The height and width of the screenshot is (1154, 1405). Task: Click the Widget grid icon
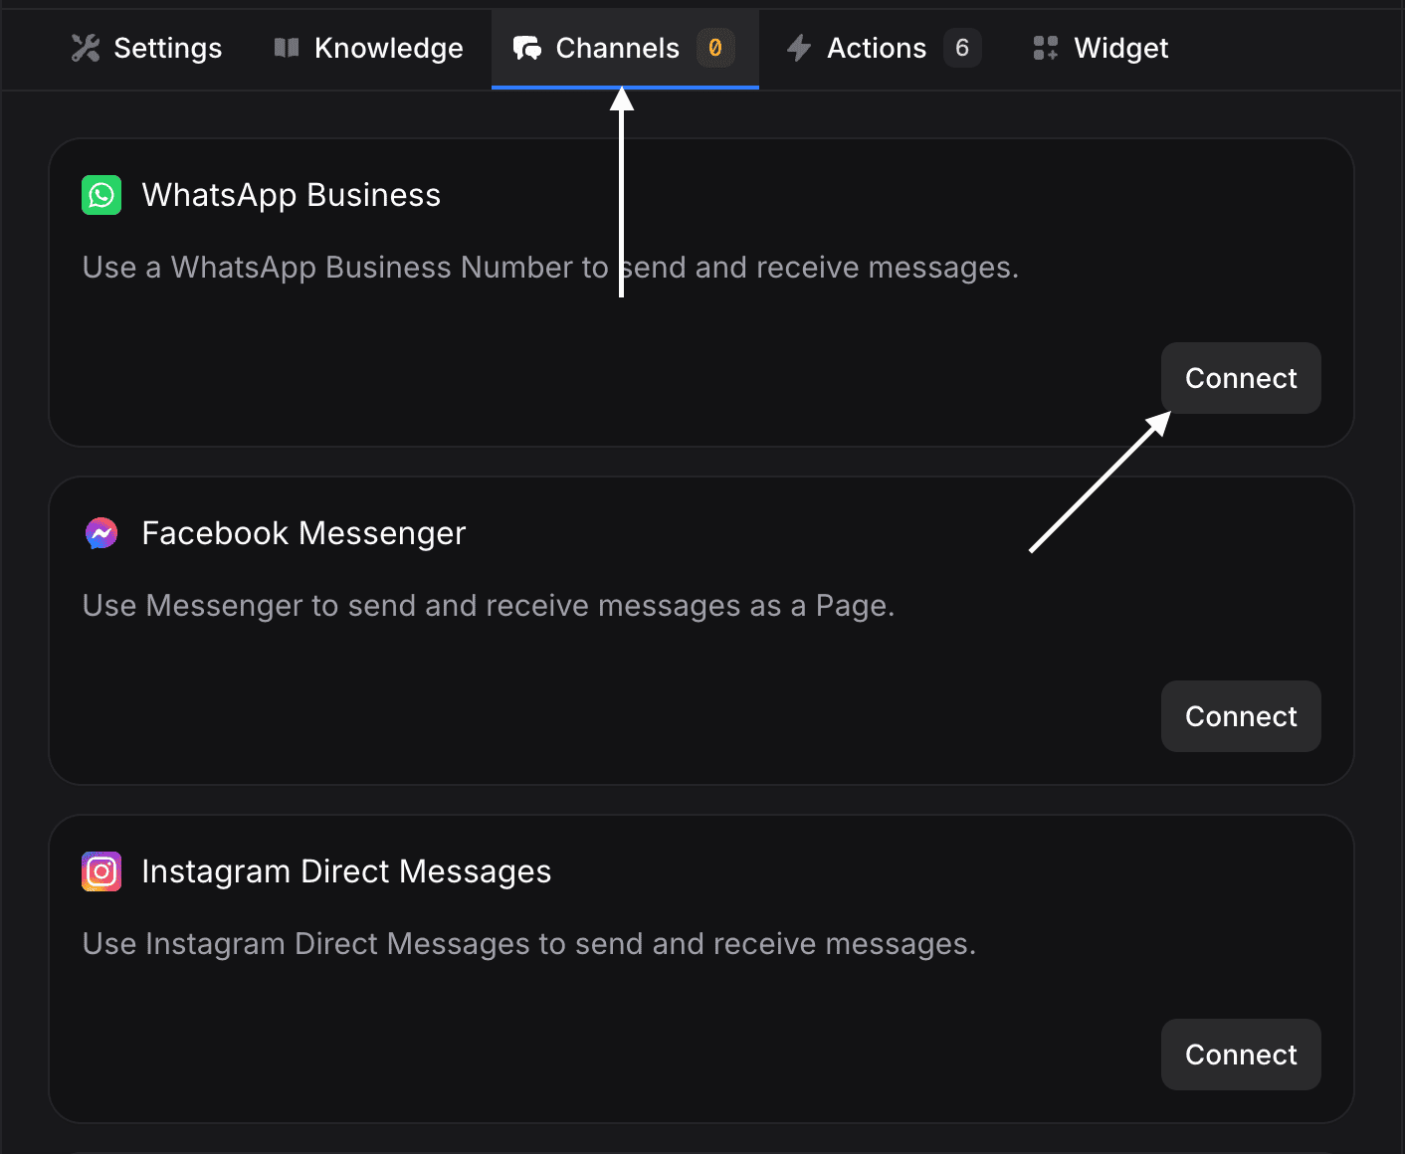click(1045, 48)
